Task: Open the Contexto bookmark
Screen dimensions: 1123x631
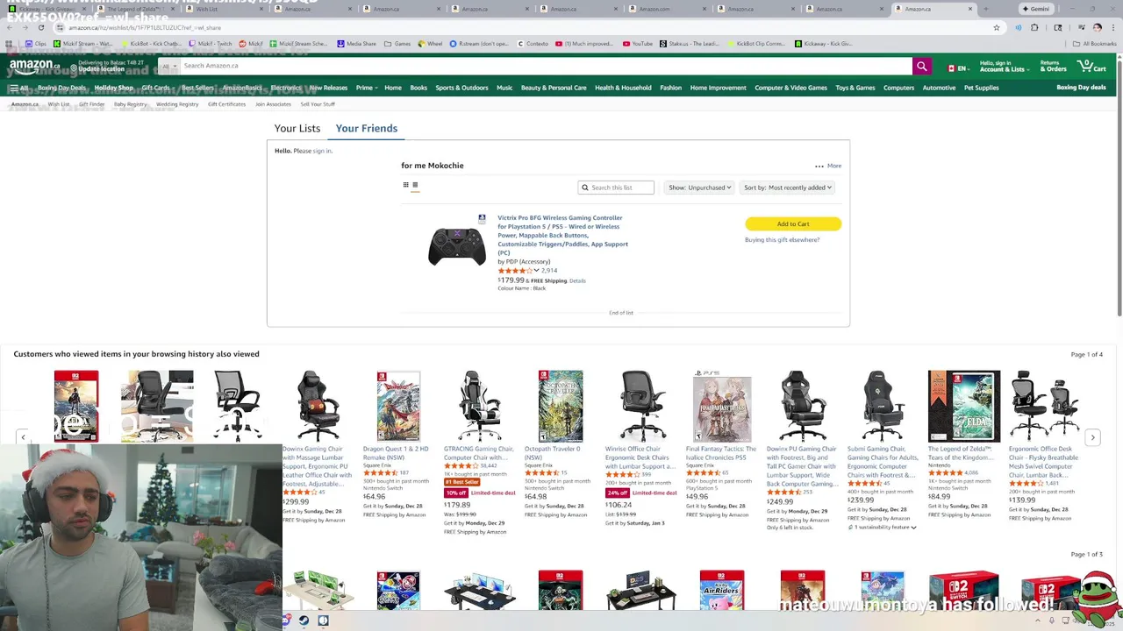Action: (x=533, y=44)
